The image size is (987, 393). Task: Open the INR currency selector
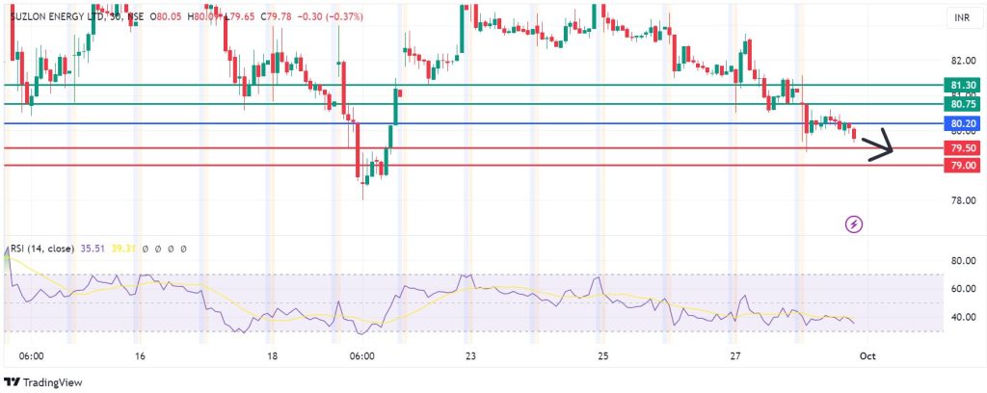point(961,18)
